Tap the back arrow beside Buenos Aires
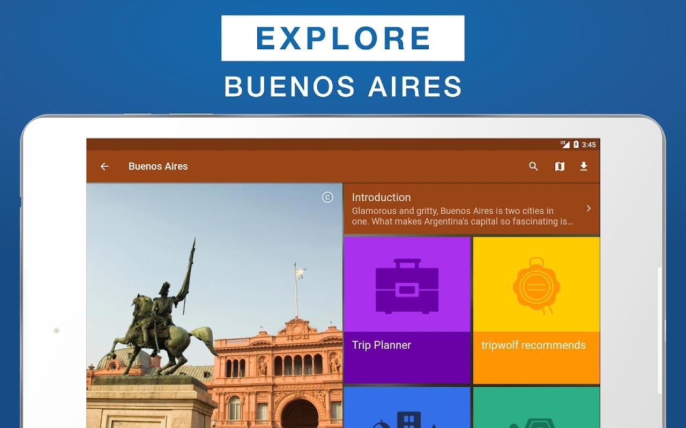This screenshot has height=428, width=686. coord(105,166)
